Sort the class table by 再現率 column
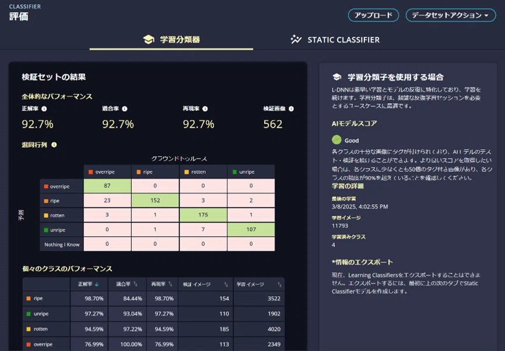This screenshot has width=505, height=351. click(162, 284)
